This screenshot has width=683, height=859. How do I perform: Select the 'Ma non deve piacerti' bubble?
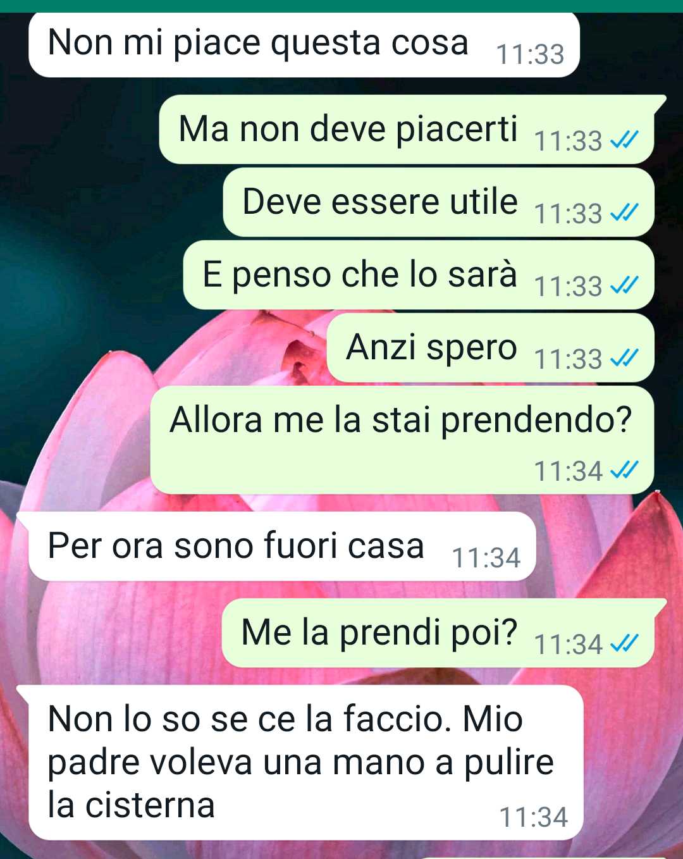pyautogui.click(x=411, y=129)
